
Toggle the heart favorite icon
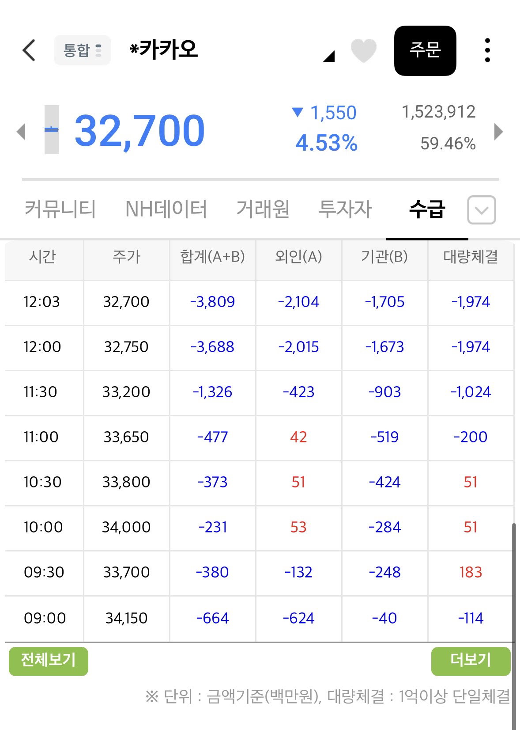point(363,50)
